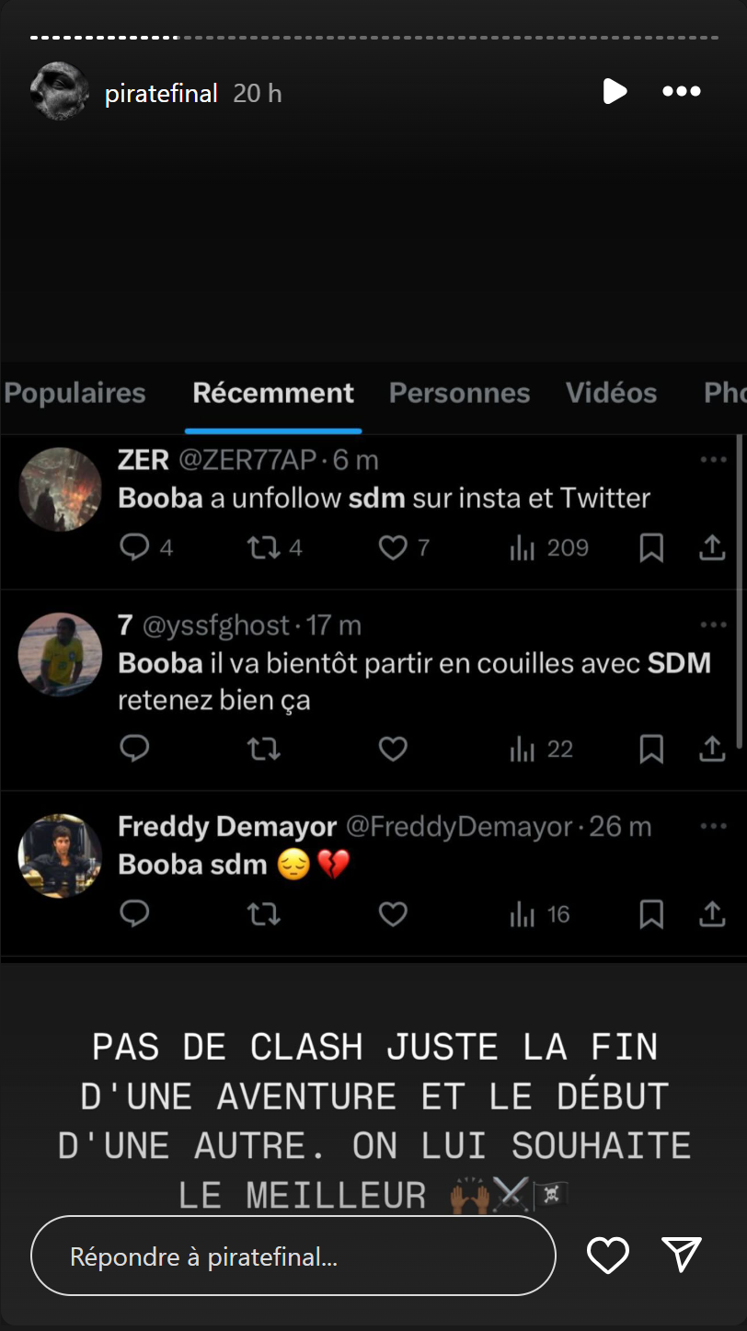
Task: Open more options on Freddy Demayor's tweet
Action: tap(713, 827)
